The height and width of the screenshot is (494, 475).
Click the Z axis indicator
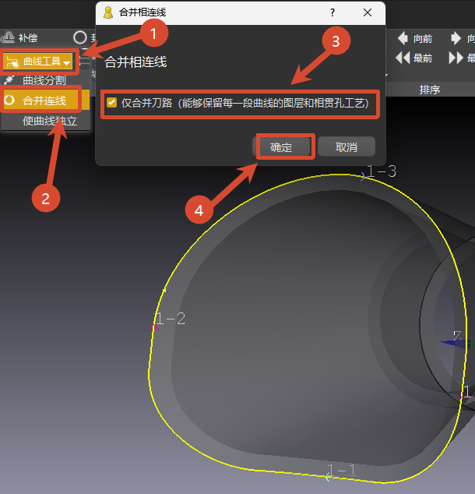[457, 336]
